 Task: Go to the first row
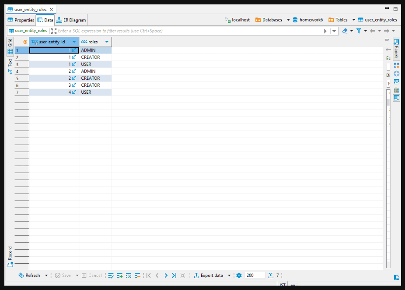click(149, 276)
